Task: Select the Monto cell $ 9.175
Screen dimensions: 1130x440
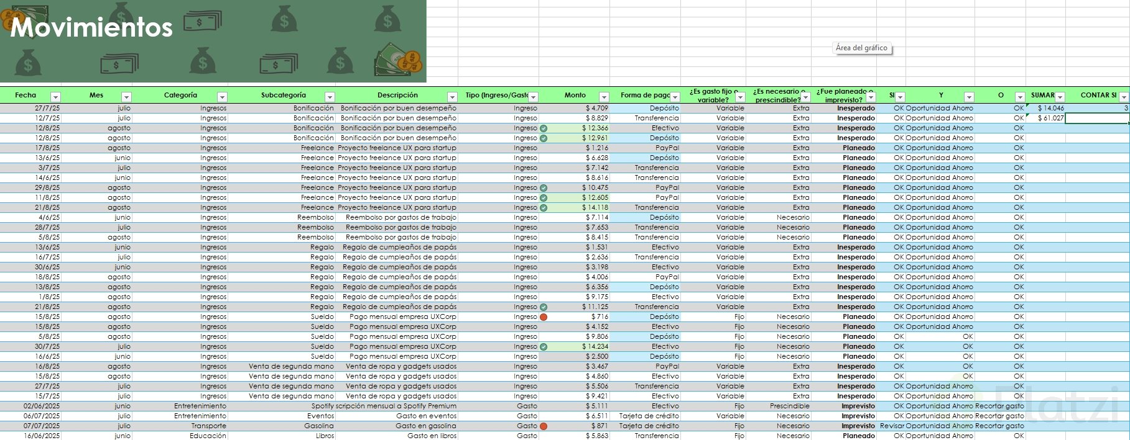Action: coord(574,297)
